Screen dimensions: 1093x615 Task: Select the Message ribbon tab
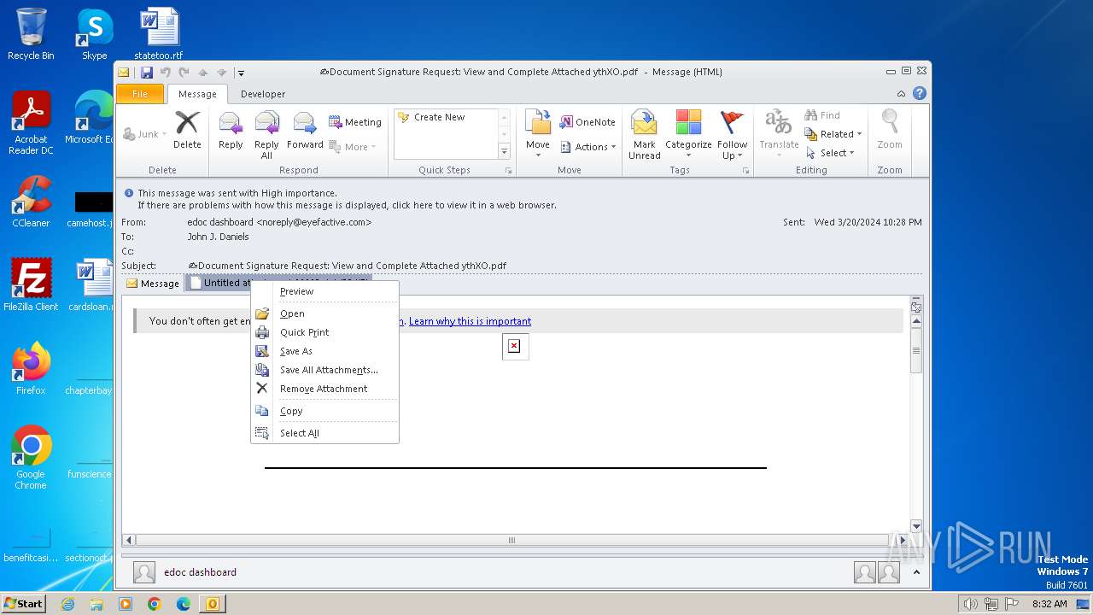tap(197, 94)
